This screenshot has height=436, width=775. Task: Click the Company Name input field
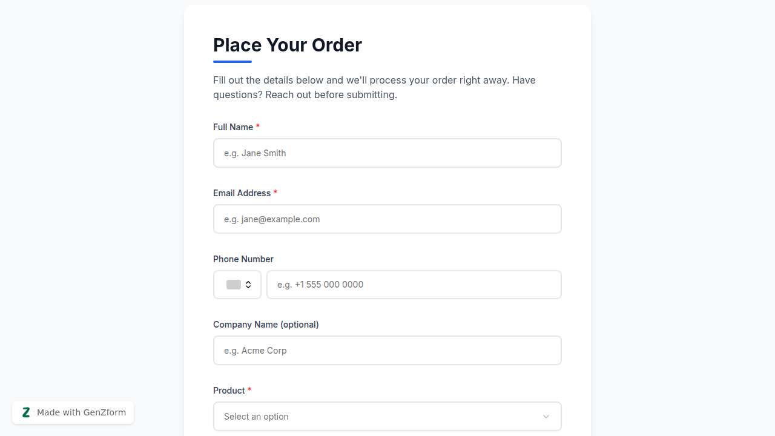point(387,350)
